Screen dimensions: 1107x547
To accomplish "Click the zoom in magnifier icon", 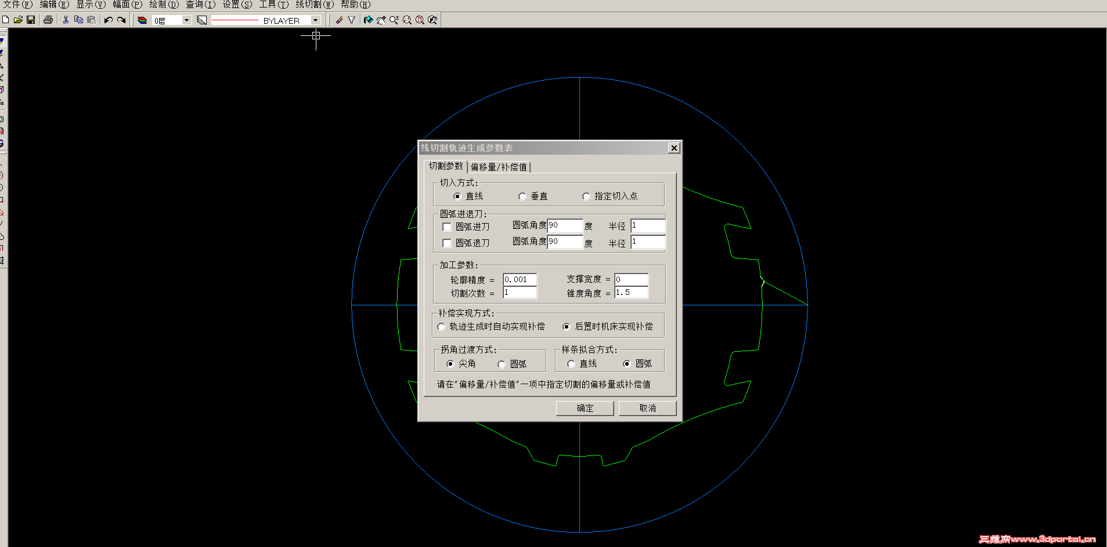I will [x=394, y=20].
